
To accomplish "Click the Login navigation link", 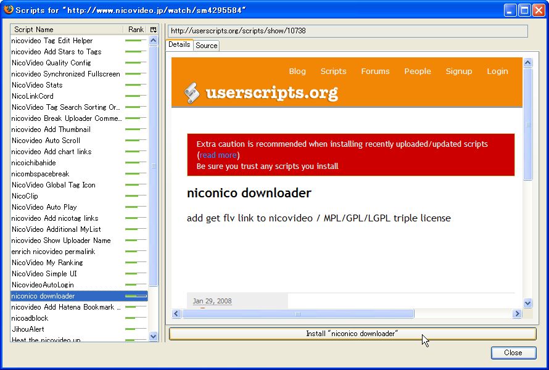I will click(x=497, y=71).
